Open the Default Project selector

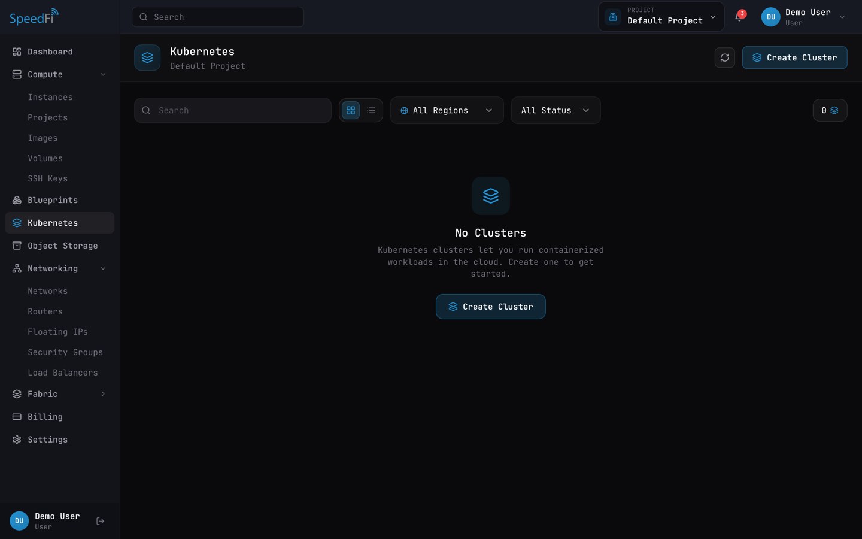(x=661, y=17)
